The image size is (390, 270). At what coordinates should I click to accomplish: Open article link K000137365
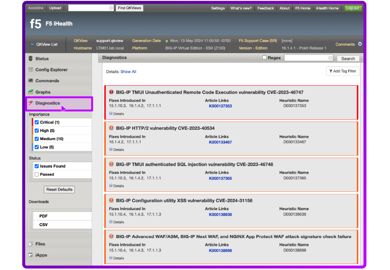[x=220, y=178]
